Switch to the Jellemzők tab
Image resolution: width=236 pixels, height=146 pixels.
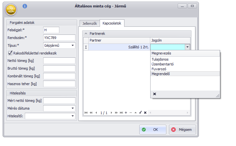pyautogui.click(x=89, y=24)
